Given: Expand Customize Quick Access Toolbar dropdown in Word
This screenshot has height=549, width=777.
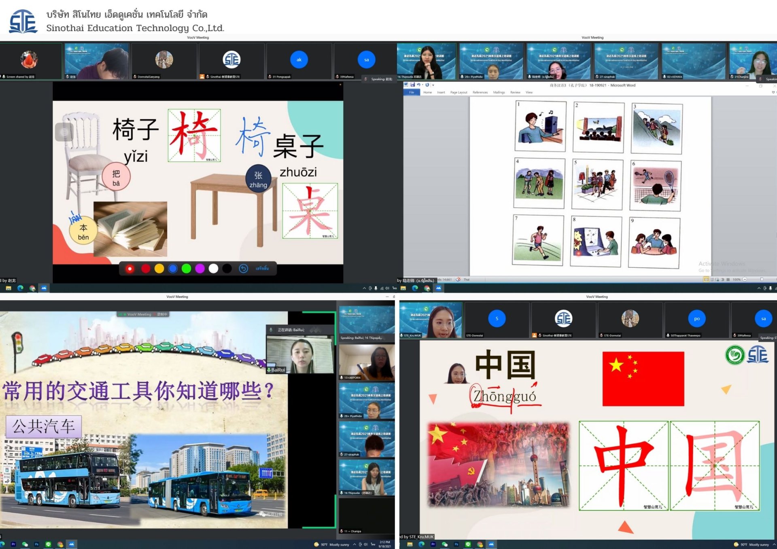Looking at the screenshot, I should [433, 85].
